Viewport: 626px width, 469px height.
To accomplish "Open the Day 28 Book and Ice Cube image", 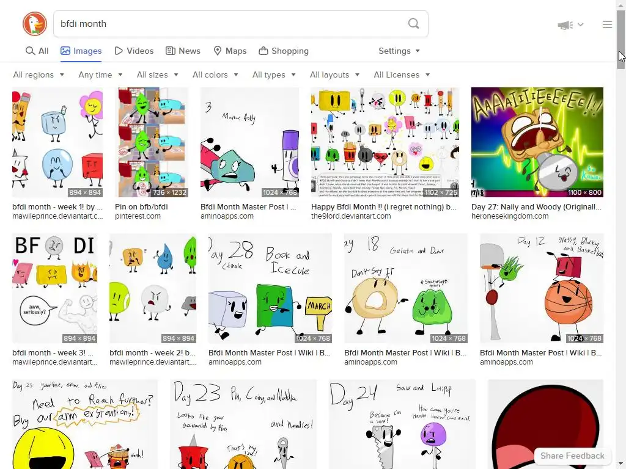I will click(270, 288).
